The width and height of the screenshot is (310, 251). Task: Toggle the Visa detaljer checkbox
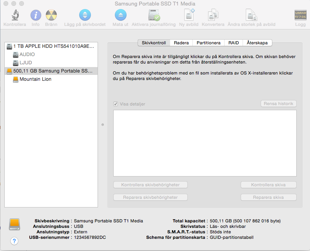[116, 104]
